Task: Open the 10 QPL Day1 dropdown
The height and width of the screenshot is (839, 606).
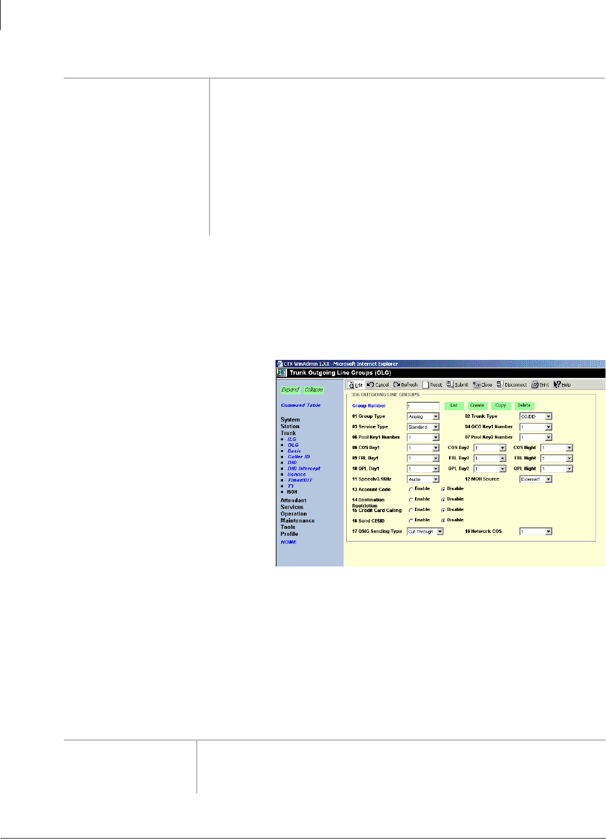Action: pos(423,469)
